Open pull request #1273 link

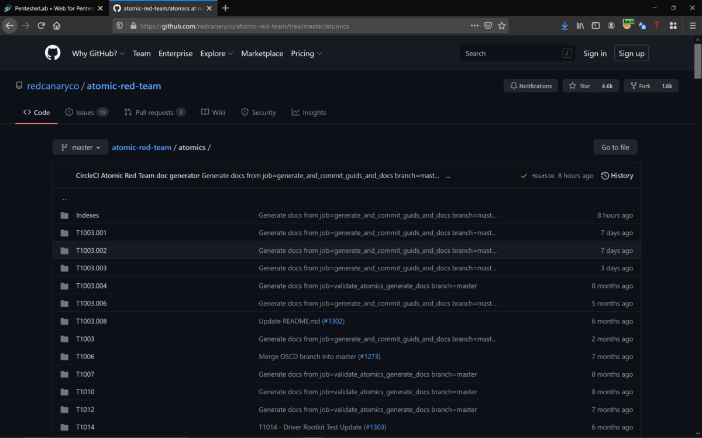[x=370, y=357]
